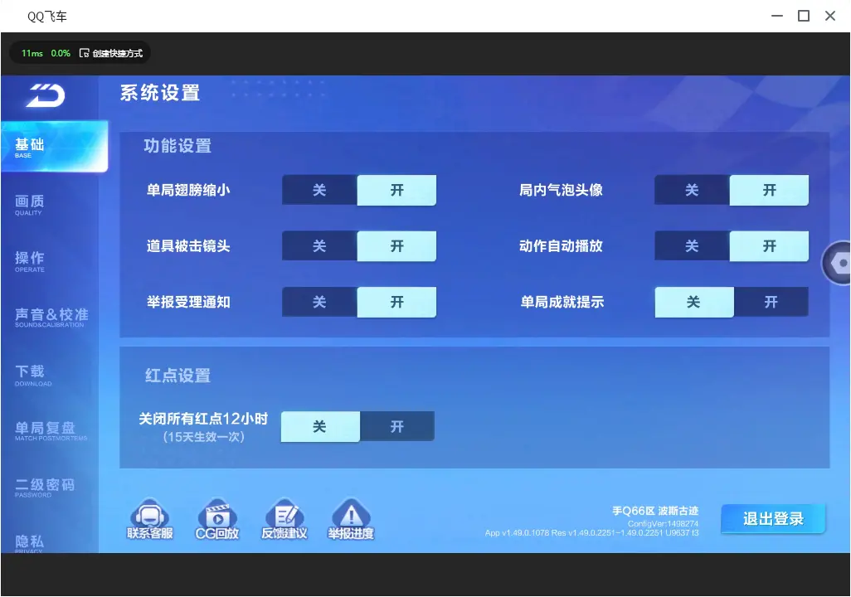
Task: Open 声音&校准 settings tab
Action: tap(50, 318)
